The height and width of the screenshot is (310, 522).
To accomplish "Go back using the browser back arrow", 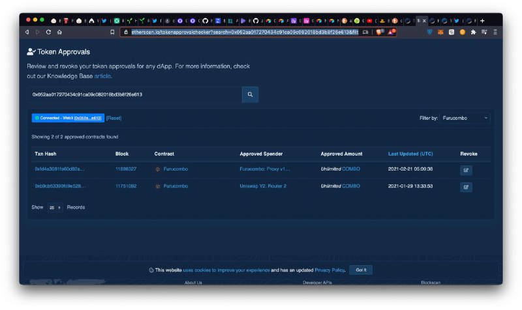I will (x=27, y=32).
